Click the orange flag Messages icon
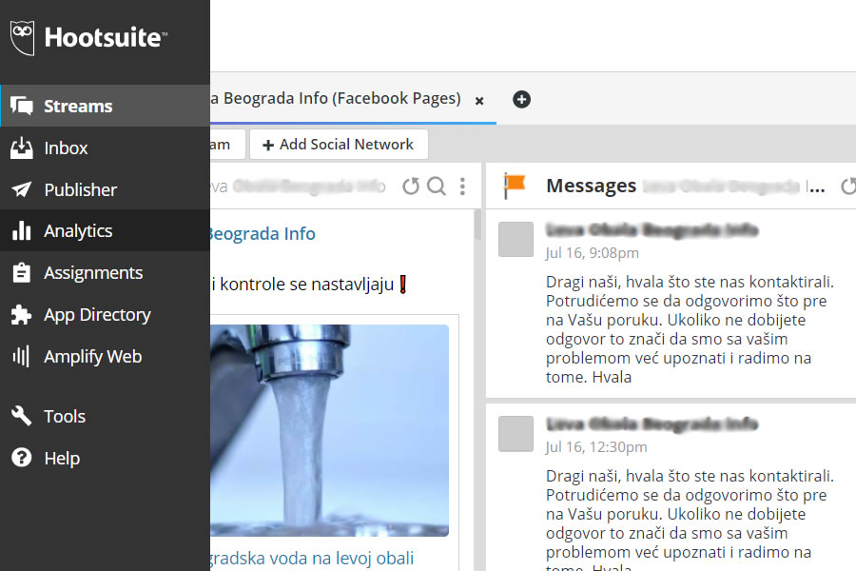Screen dimensions: 856x571 point(515,186)
